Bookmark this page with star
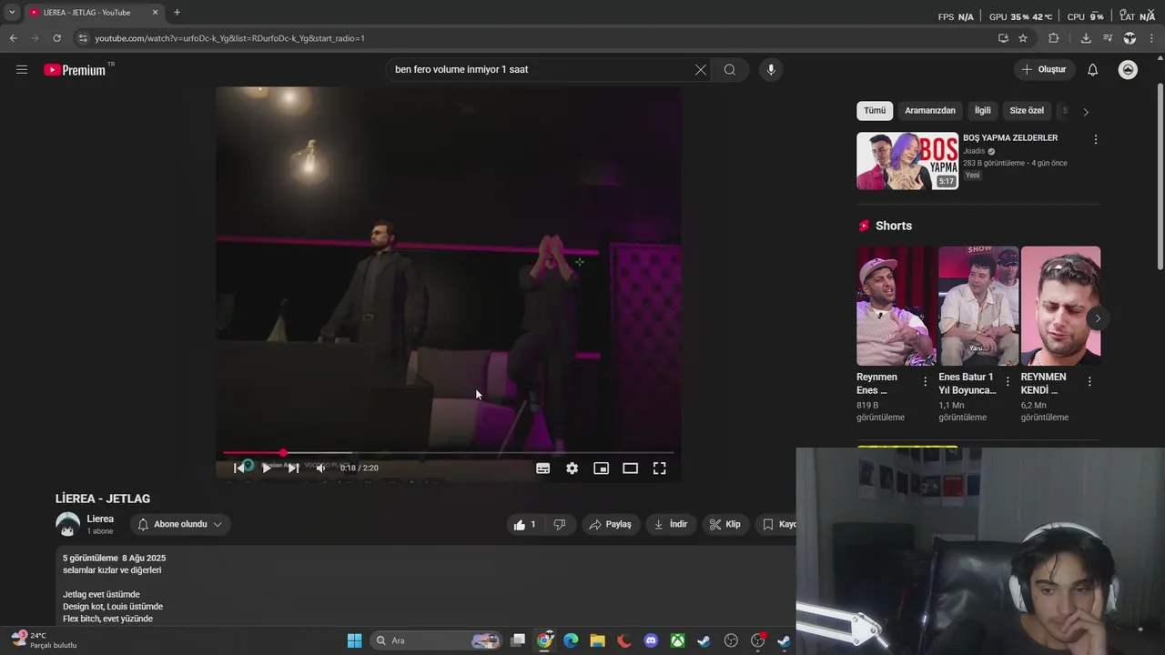This screenshot has width=1165, height=655. point(1023,38)
